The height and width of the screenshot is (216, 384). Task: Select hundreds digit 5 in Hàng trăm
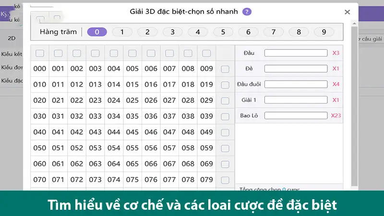click(x=223, y=32)
